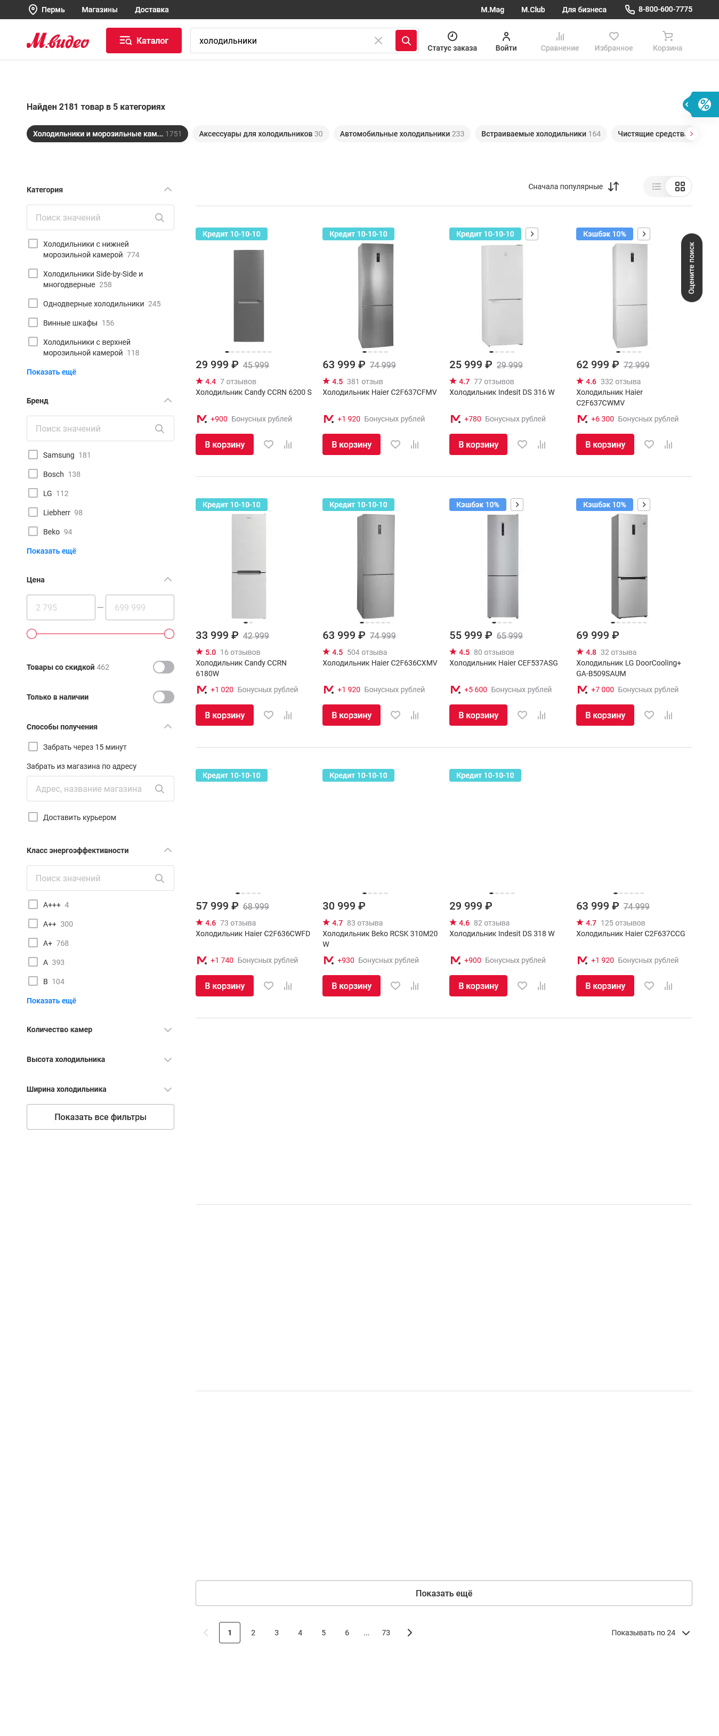Open the Сравнение comparison icon in header
This screenshot has height=1736, width=719.
(x=560, y=36)
